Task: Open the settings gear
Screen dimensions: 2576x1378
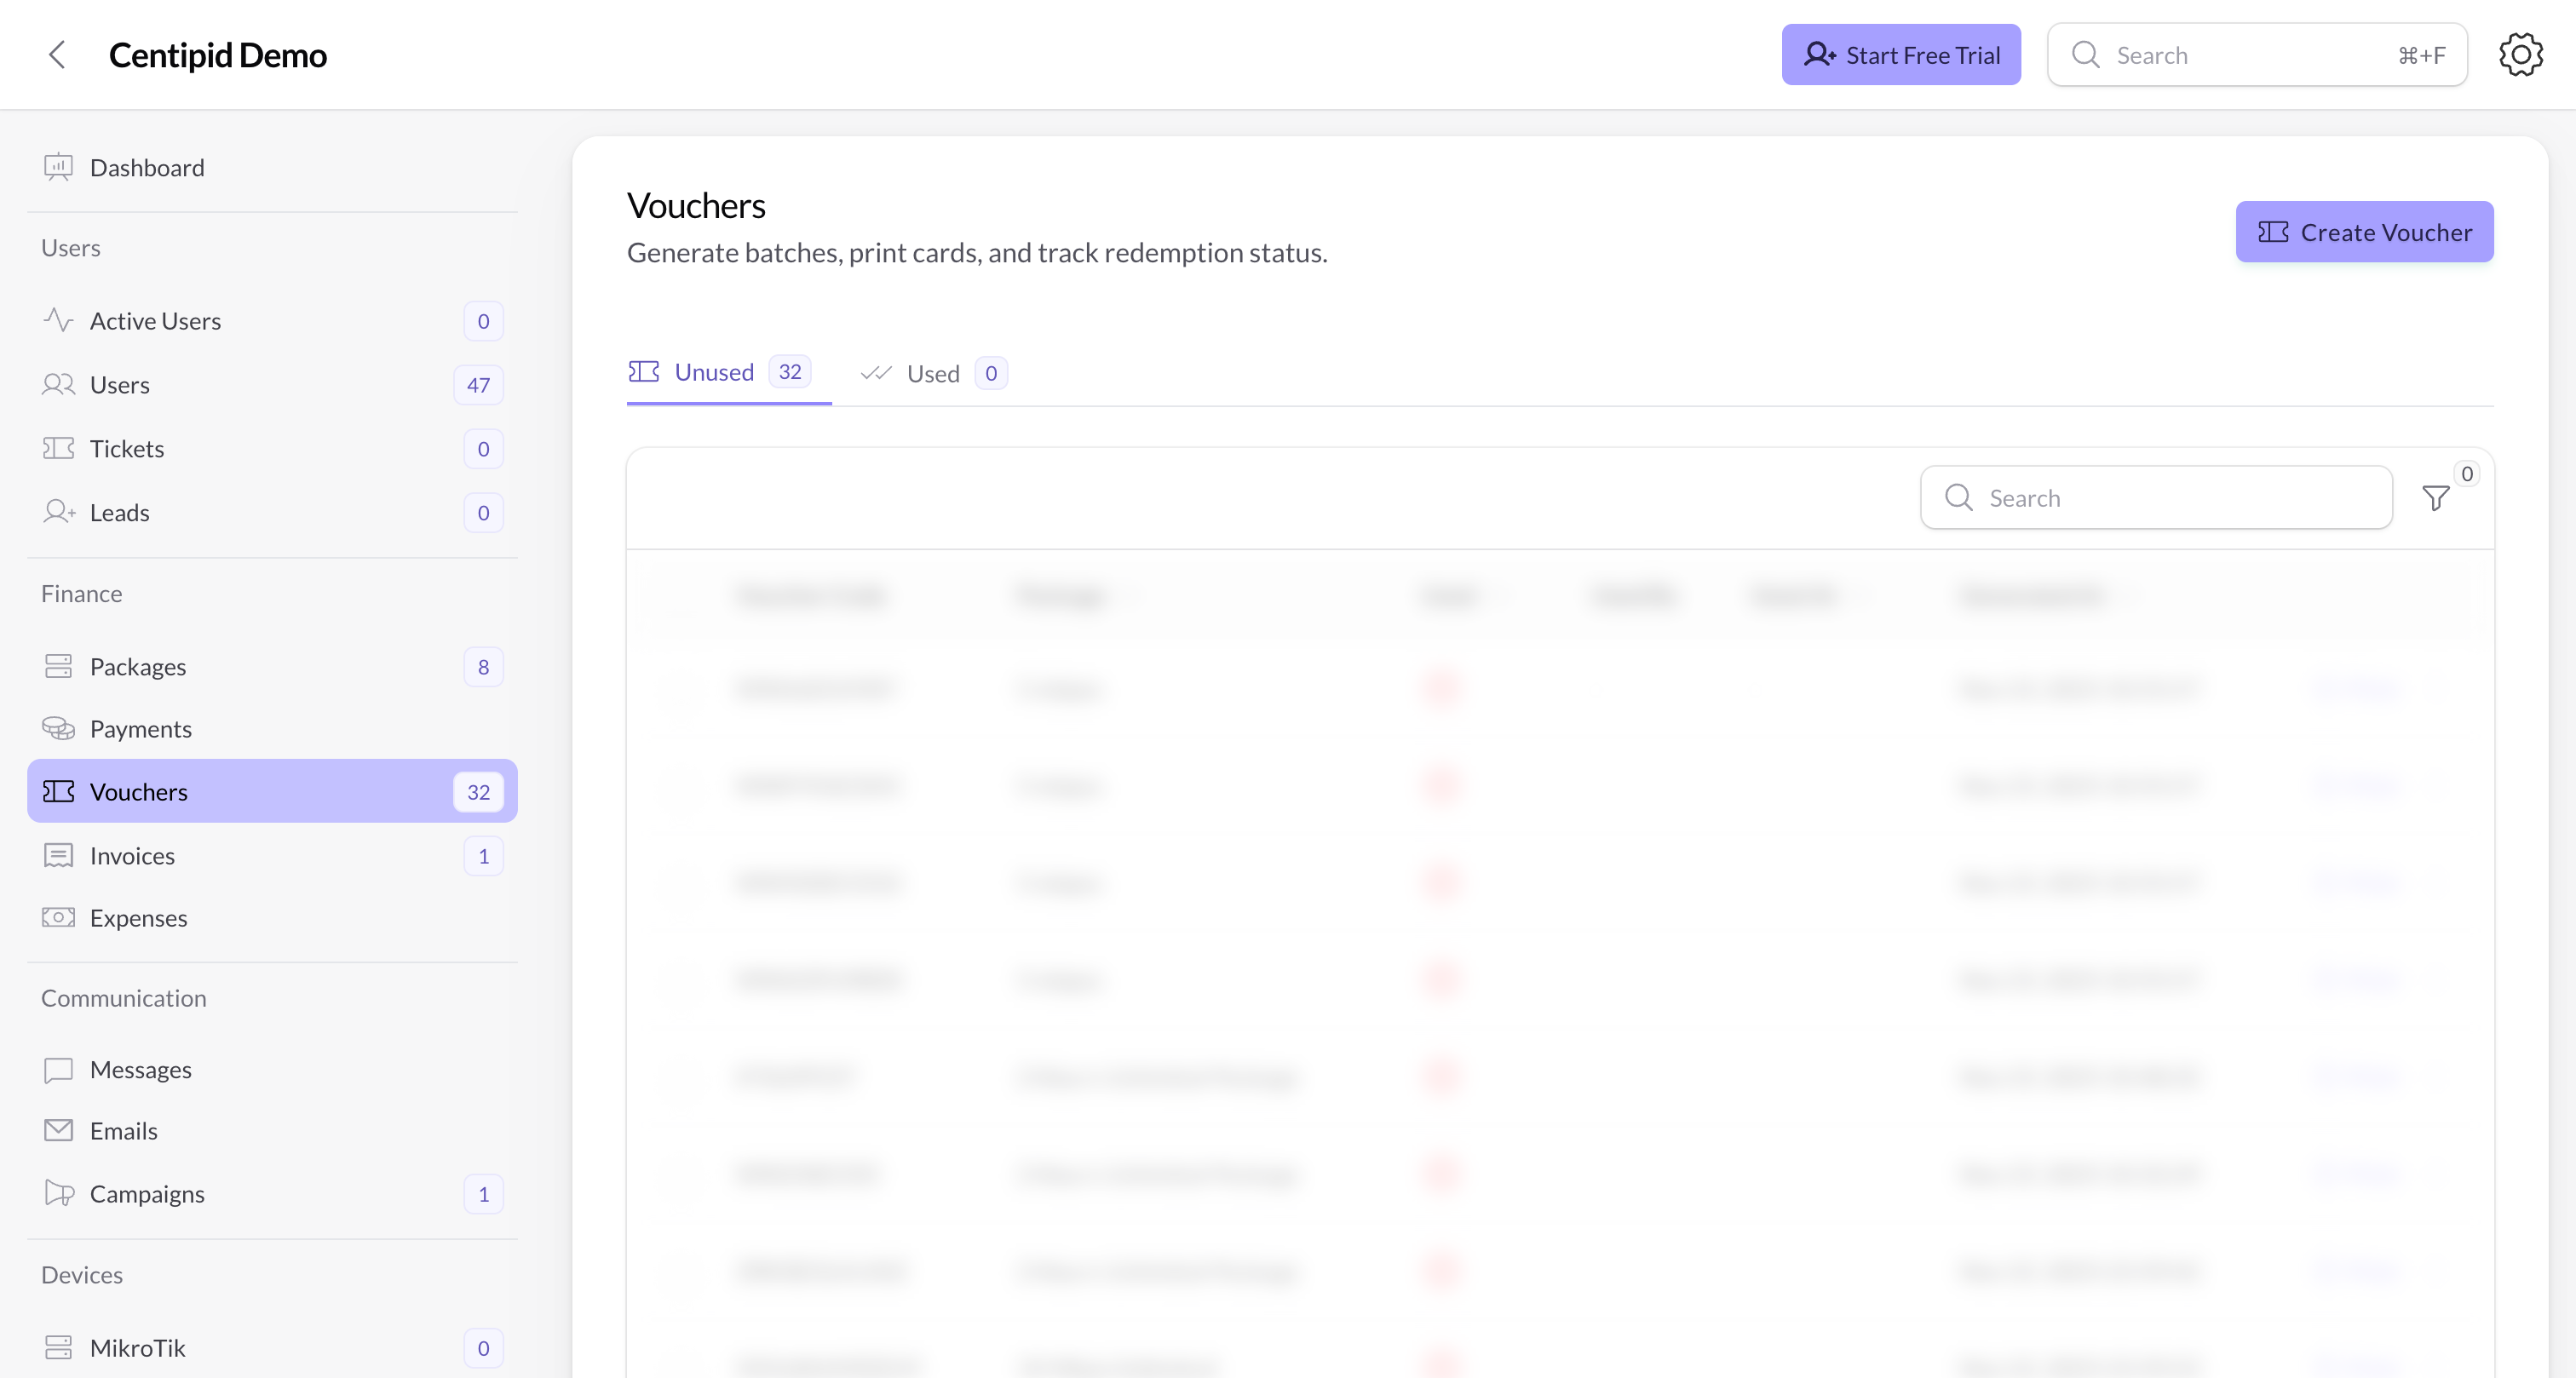Action: [2520, 54]
